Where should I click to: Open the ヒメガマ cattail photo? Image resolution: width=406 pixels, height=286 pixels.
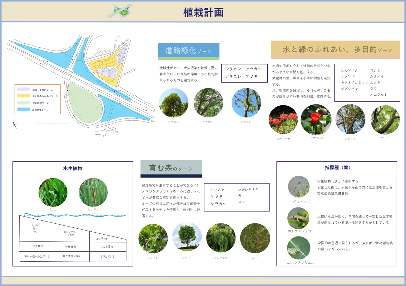tap(93, 192)
